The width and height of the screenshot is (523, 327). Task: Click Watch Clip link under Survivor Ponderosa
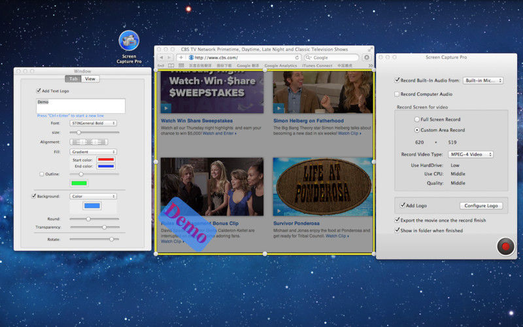pyautogui.click(x=337, y=236)
